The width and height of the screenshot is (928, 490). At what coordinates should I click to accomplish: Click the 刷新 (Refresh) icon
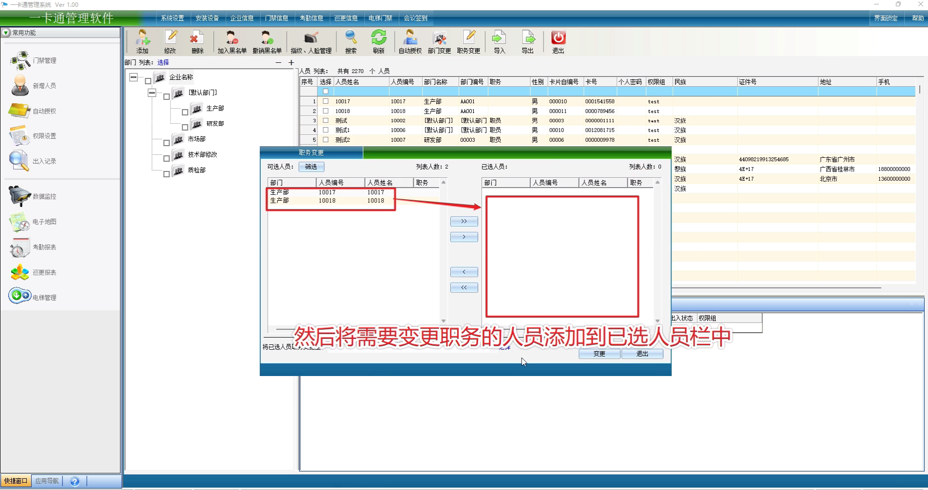click(378, 41)
